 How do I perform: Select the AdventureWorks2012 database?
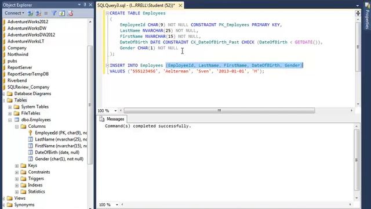28,21
